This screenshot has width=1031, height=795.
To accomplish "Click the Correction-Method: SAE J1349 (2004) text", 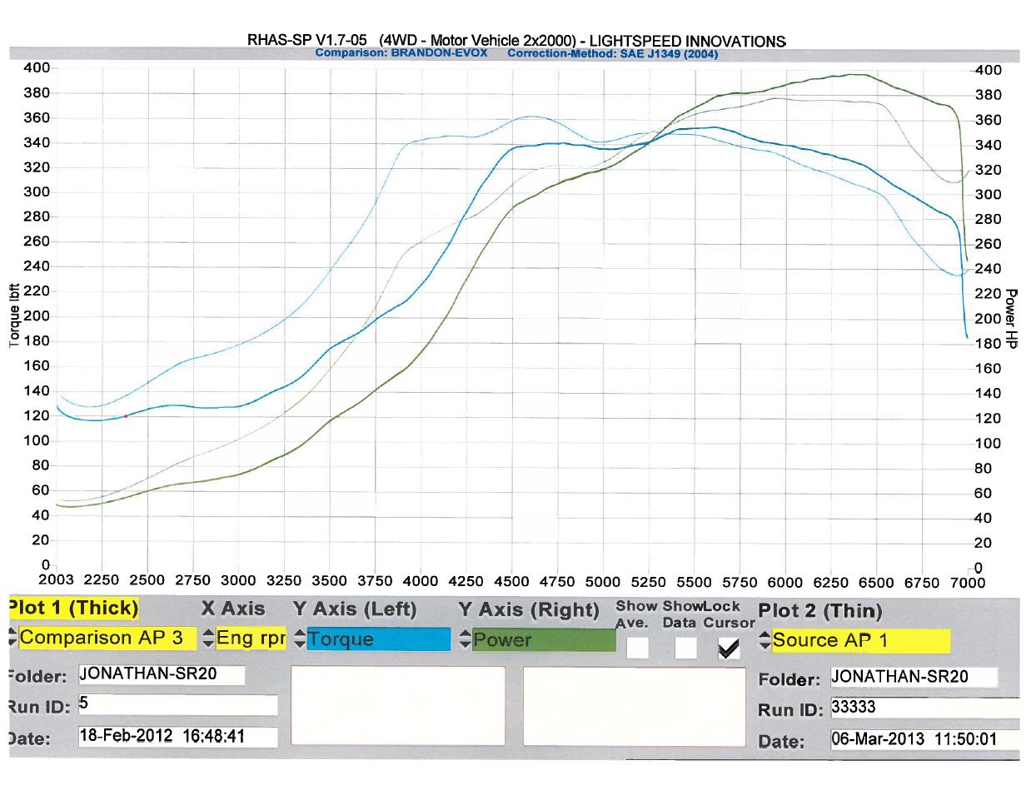I will point(612,54).
